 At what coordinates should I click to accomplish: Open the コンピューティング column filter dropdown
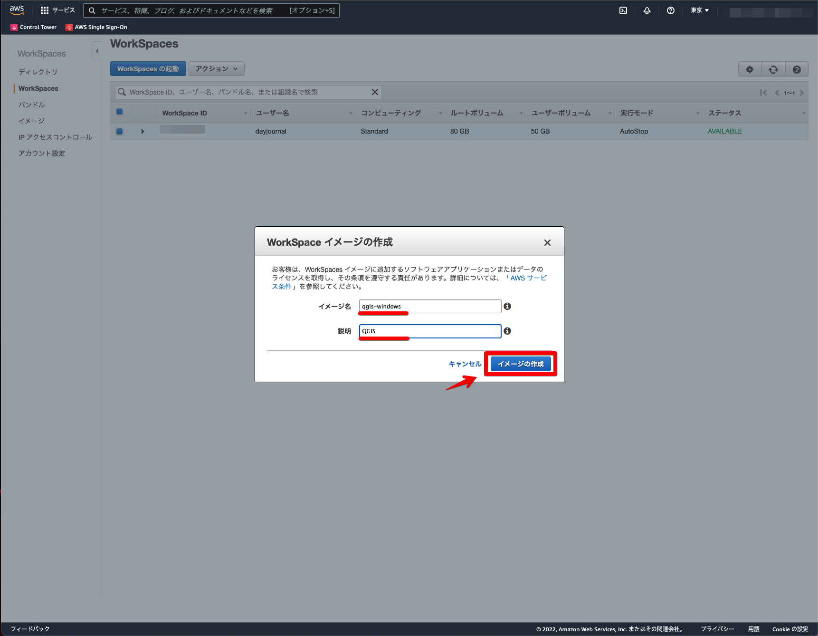[440, 113]
